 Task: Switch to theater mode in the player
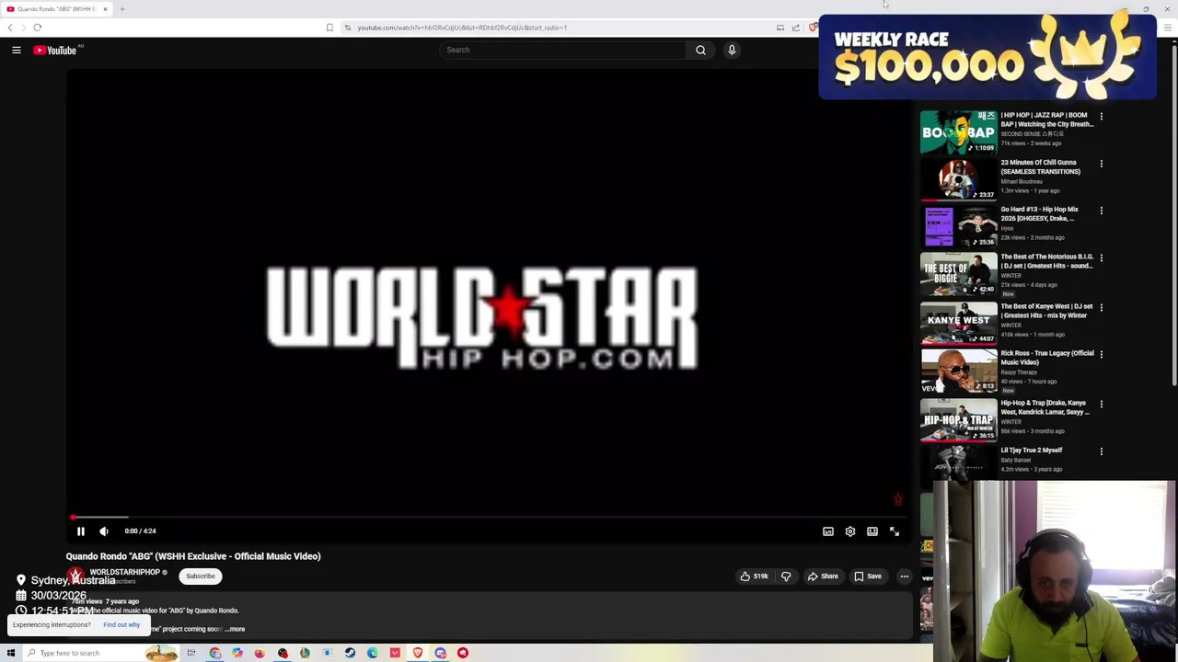(x=872, y=531)
